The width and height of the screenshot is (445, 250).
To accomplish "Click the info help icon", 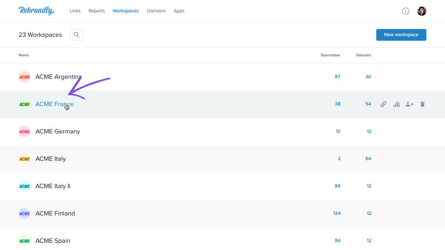I will 405,11.
